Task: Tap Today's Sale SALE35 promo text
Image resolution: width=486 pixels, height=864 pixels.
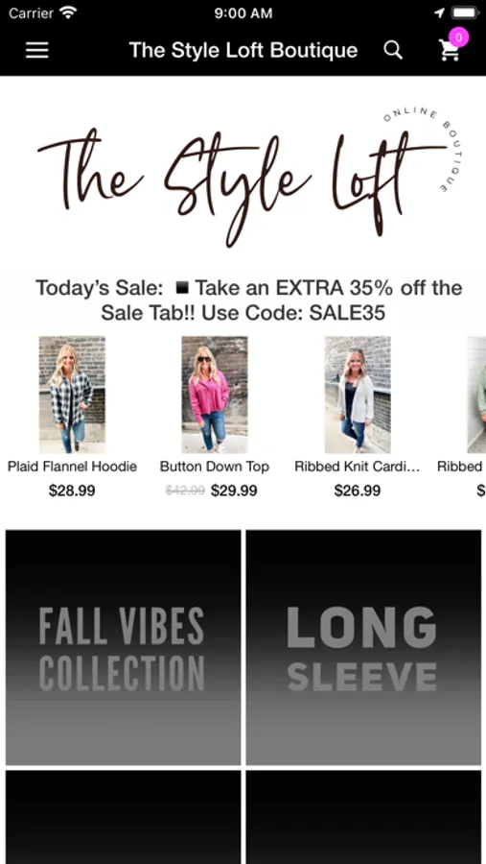Action: click(x=249, y=300)
